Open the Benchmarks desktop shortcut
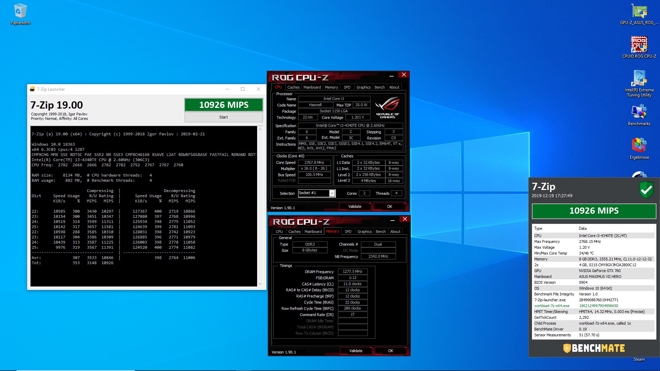This screenshot has height=371, width=660. [639, 115]
